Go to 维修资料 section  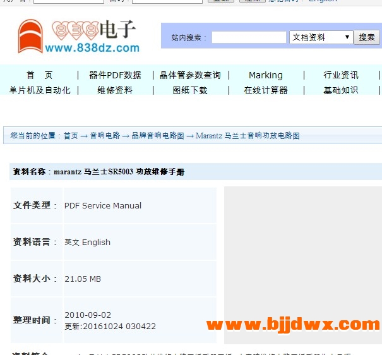pyautogui.click(x=115, y=90)
